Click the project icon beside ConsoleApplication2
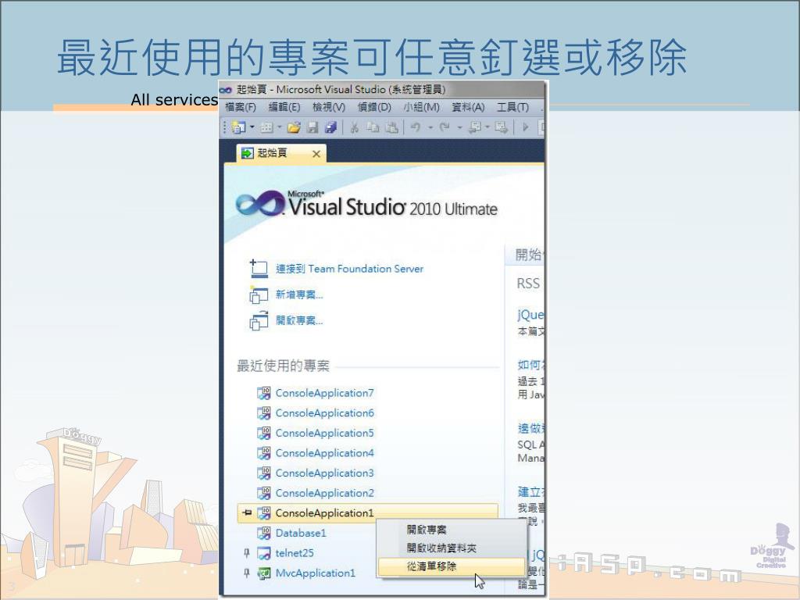The height and width of the screenshot is (600, 800). tap(263, 493)
